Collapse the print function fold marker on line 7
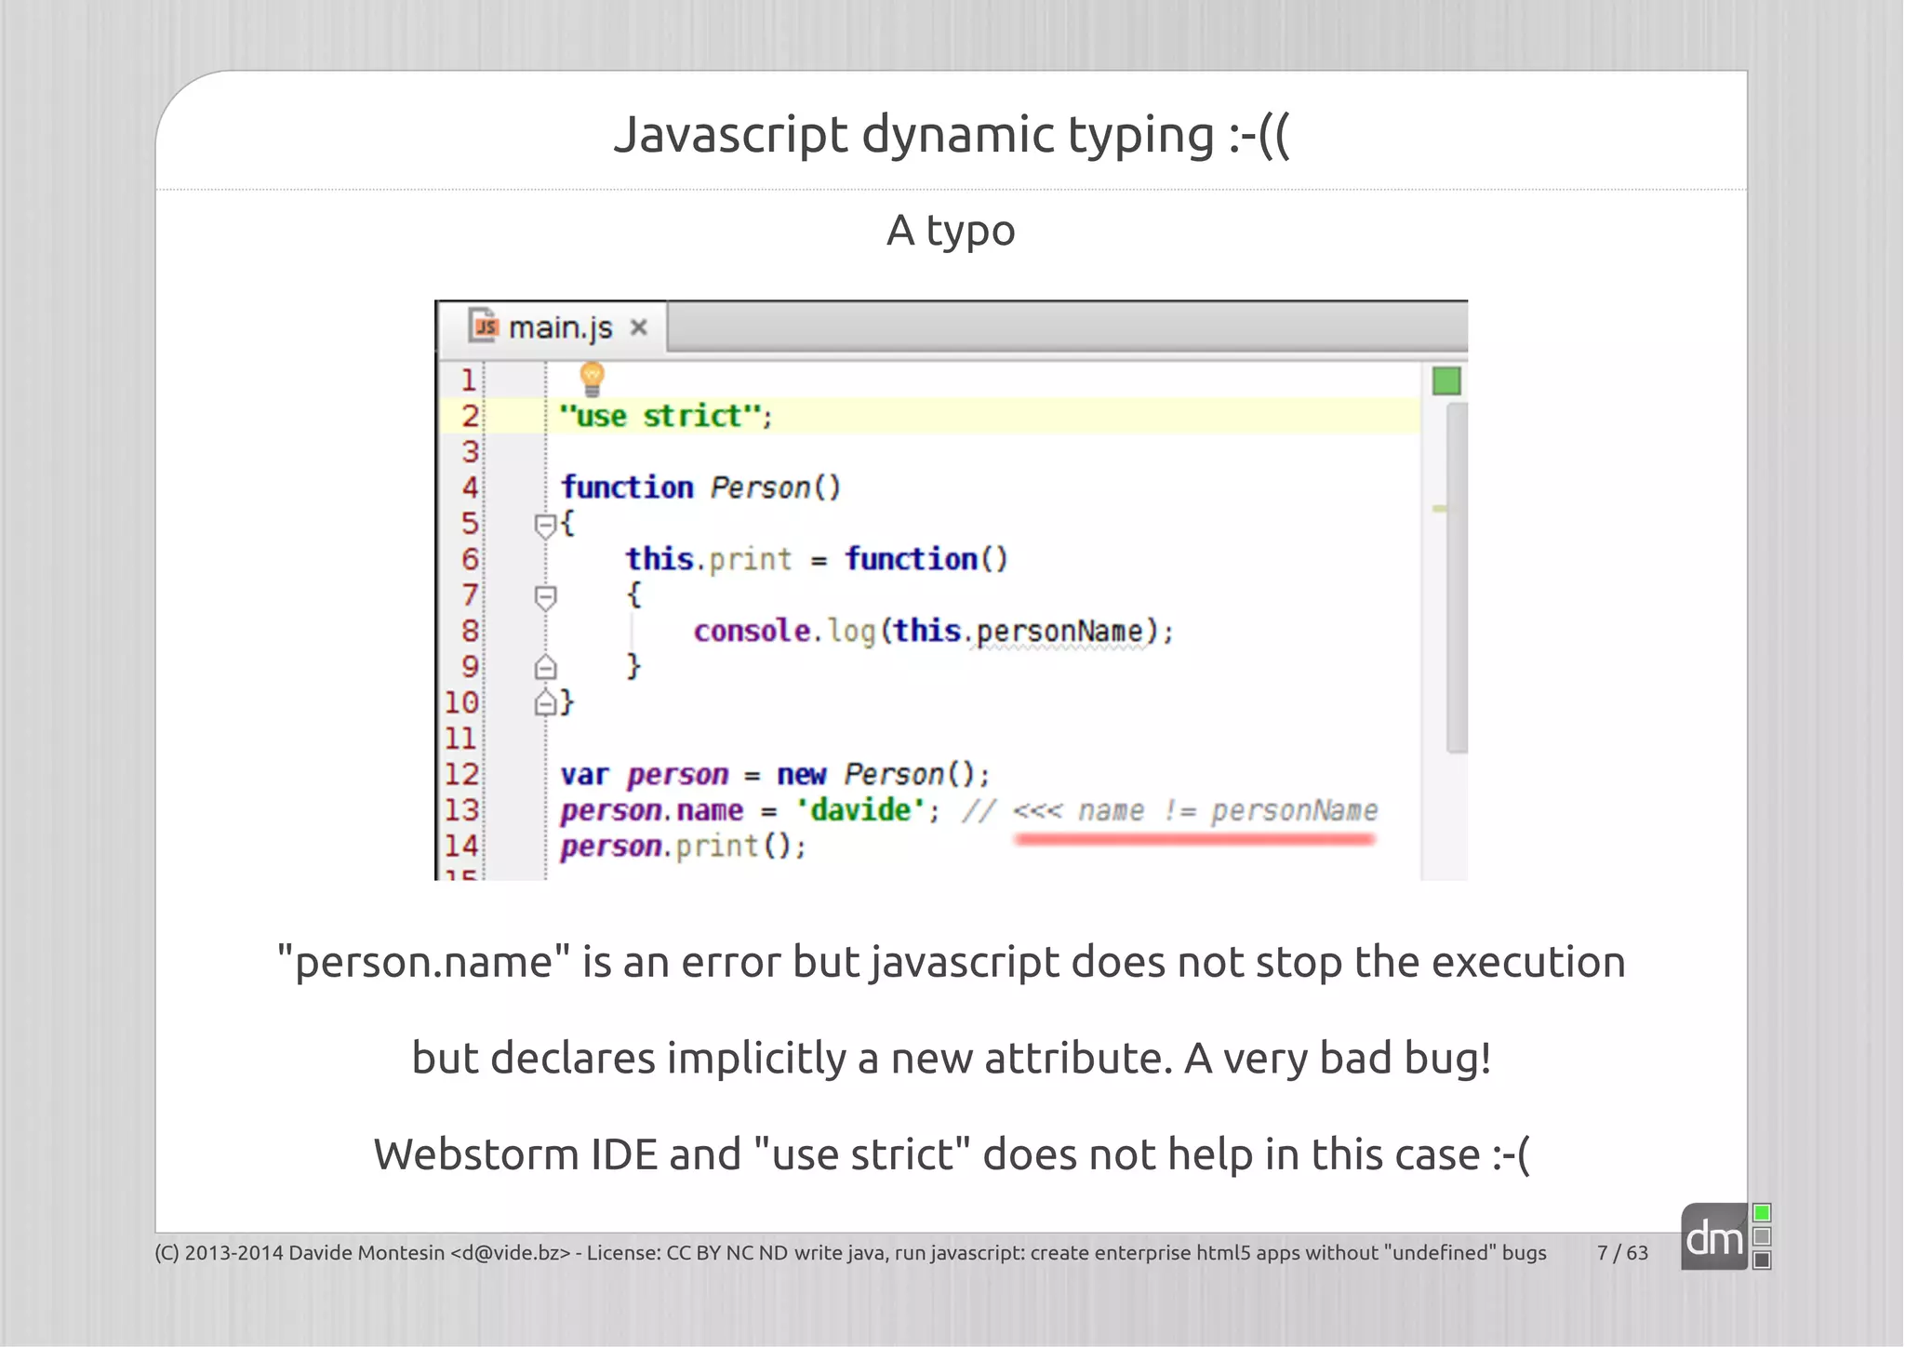1905x1347 pixels. (x=545, y=597)
